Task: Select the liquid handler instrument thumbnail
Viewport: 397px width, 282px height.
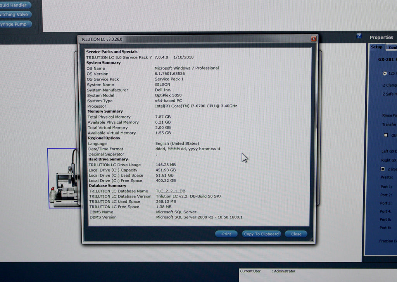Action: pyautogui.click(x=64, y=178)
